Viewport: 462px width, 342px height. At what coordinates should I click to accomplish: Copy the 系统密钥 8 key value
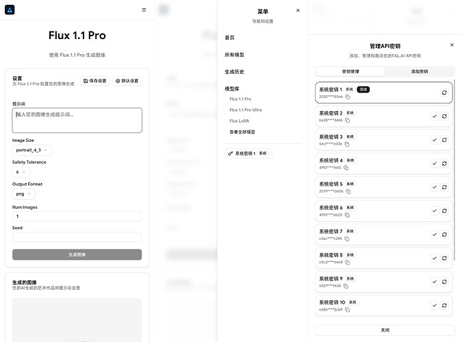[348, 262]
